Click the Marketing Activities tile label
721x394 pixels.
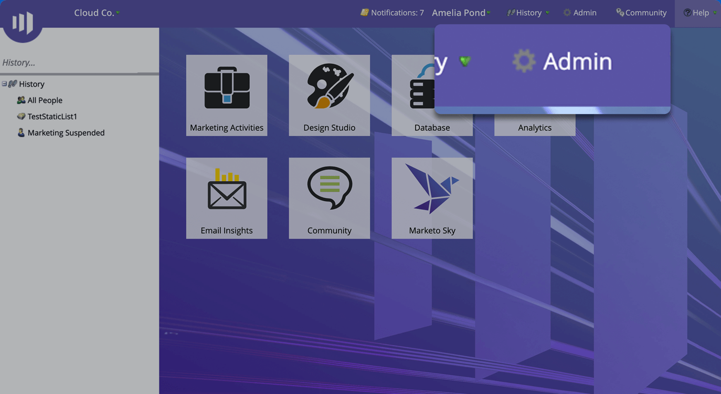click(227, 128)
